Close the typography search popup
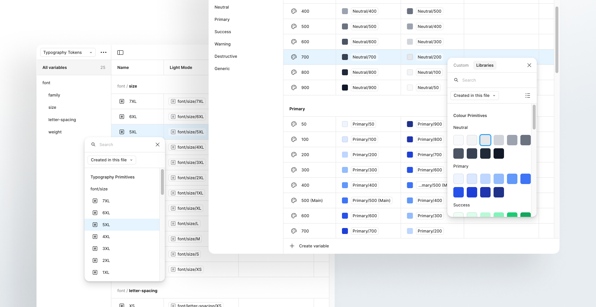This screenshot has width=596, height=307. pos(158,145)
